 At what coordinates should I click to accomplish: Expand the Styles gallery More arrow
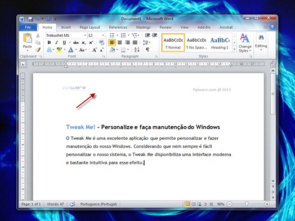click(234, 50)
